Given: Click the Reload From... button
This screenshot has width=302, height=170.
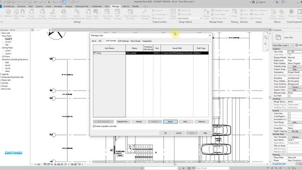Looking at the screenshot, I should coord(123,122).
